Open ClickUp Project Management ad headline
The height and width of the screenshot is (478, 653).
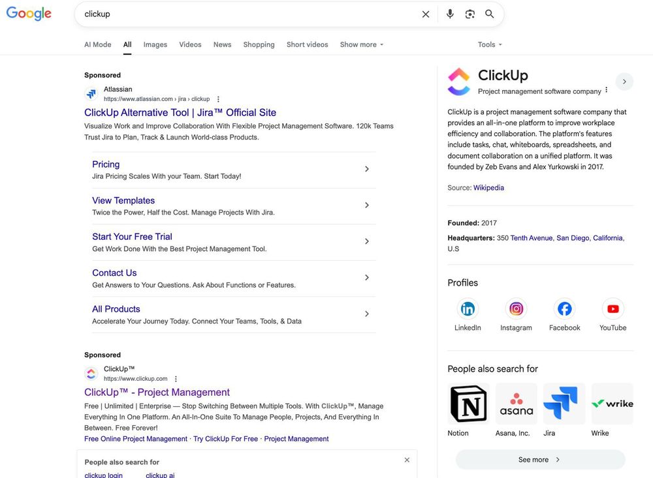[x=157, y=393]
